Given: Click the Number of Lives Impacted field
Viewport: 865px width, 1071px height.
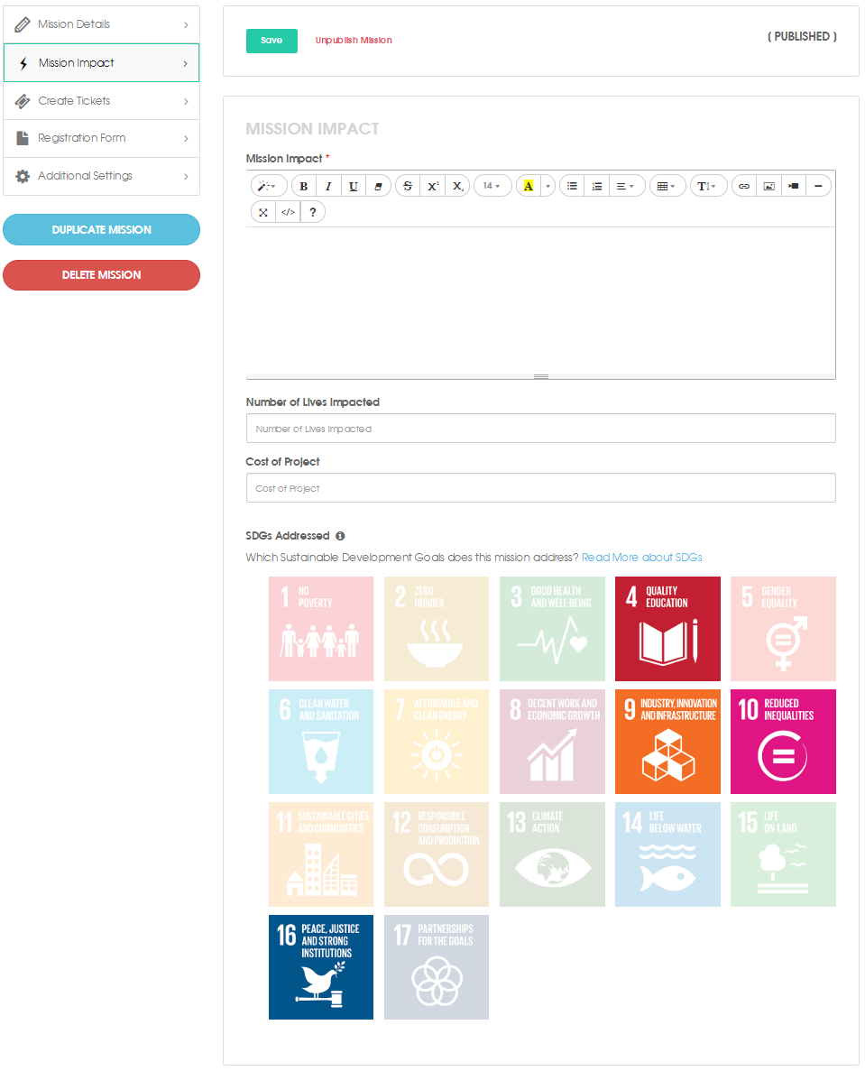Looking at the screenshot, I should pos(540,429).
